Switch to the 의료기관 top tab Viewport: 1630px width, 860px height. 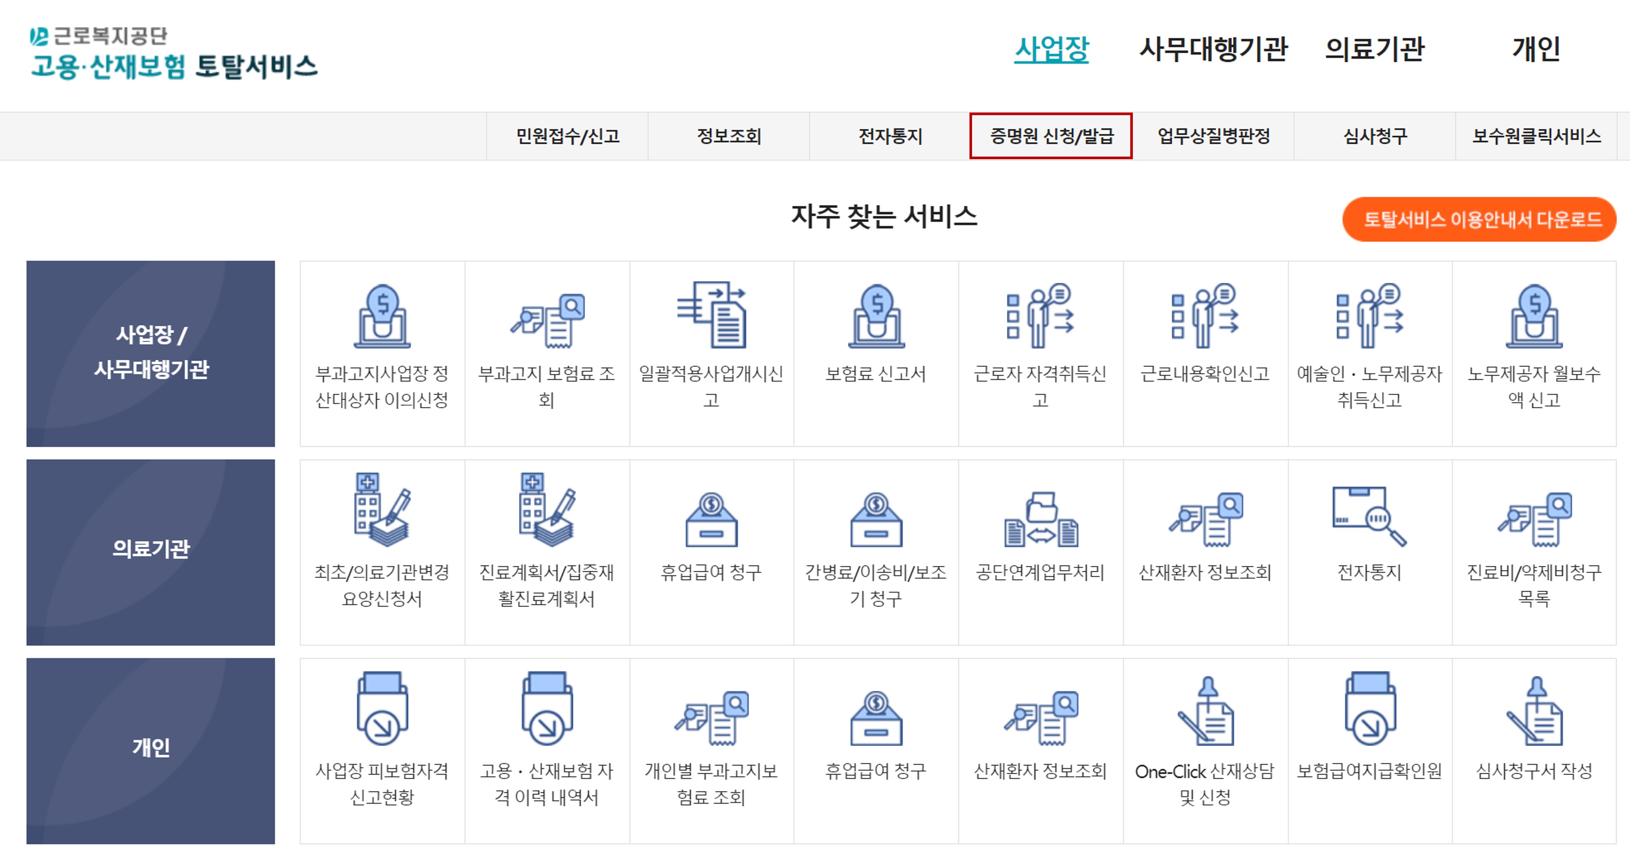[x=1374, y=49]
